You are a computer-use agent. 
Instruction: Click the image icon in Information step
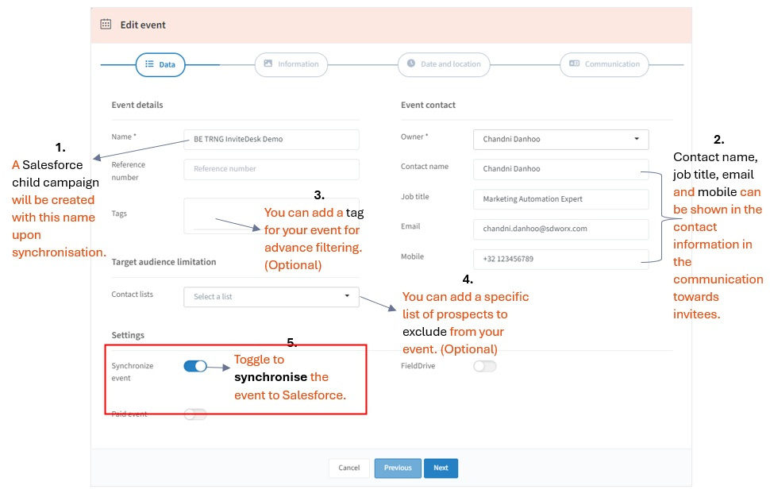268,64
